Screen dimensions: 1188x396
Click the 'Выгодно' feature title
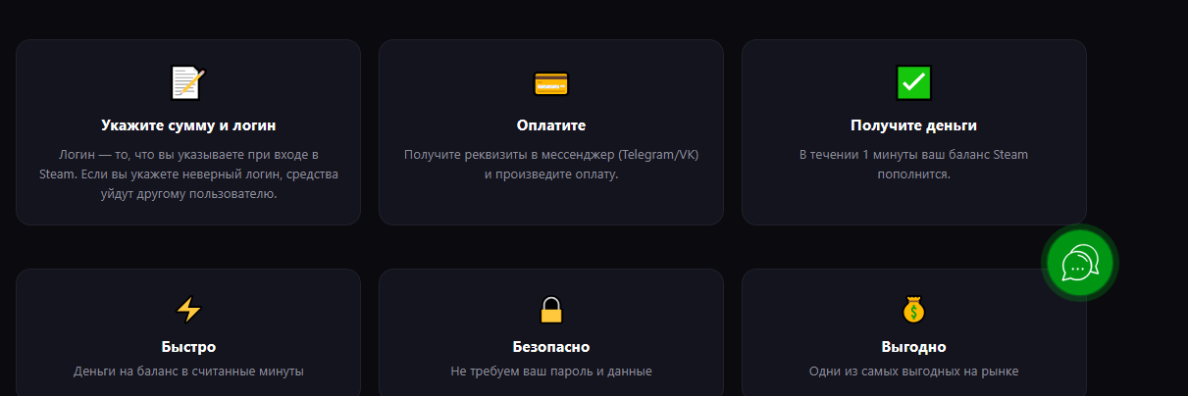913,347
